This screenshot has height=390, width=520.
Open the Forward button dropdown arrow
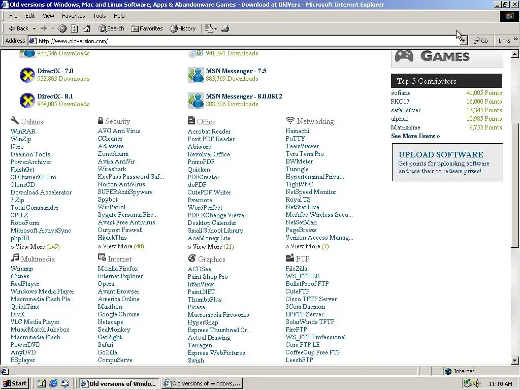[x=53, y=29]
